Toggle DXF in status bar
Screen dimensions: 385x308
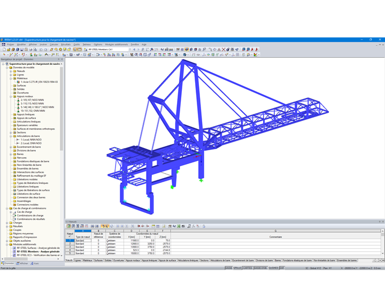pyautogui.click(x=282, y=268)
